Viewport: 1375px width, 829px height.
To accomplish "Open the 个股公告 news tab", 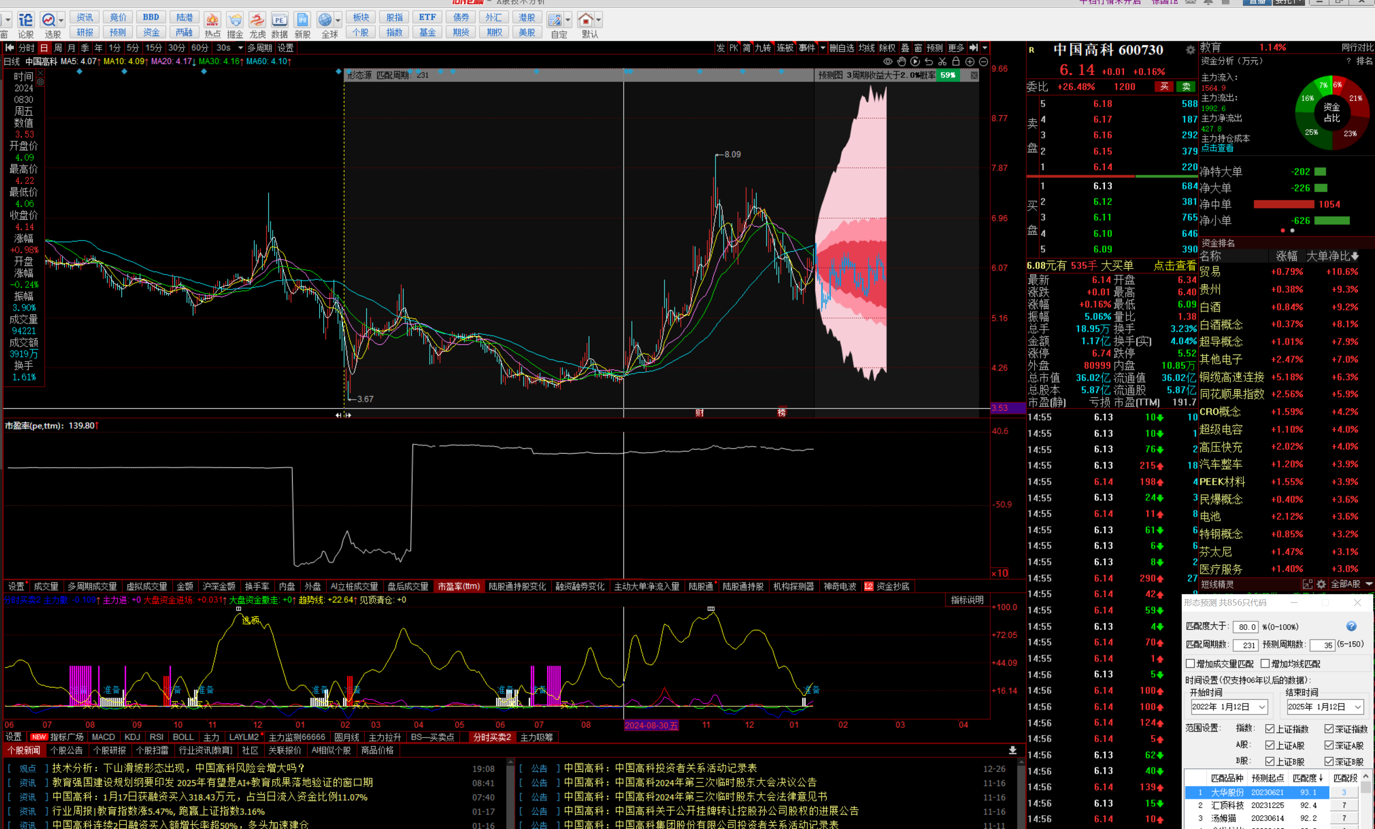I will [66, 750].
